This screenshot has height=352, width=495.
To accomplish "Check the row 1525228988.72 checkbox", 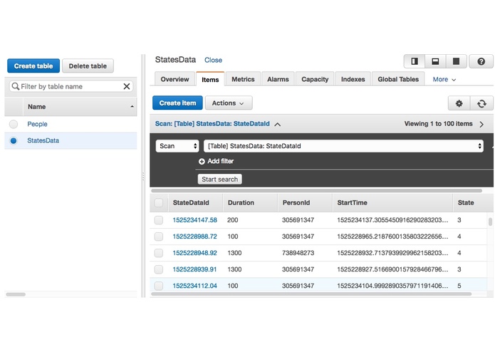I will coord(159,237).
